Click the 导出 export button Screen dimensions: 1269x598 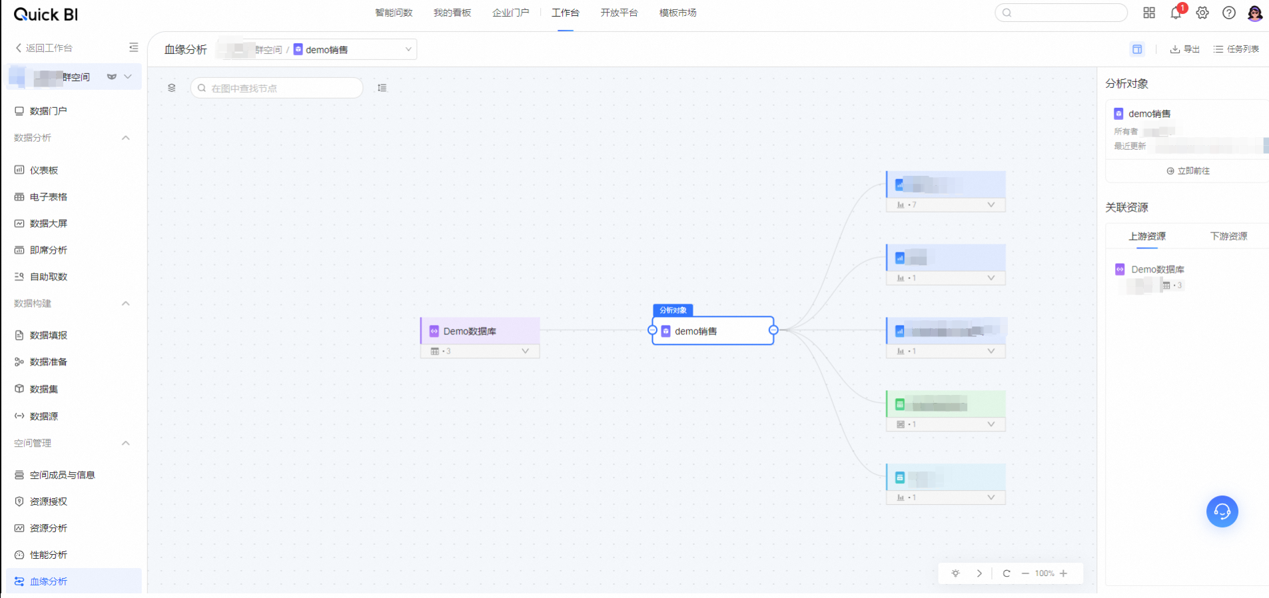[1185, 49]
